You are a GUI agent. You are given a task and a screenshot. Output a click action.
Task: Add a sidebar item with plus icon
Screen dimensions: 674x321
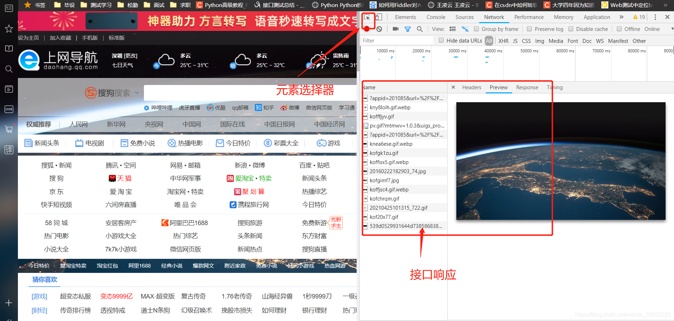point(9,303)
